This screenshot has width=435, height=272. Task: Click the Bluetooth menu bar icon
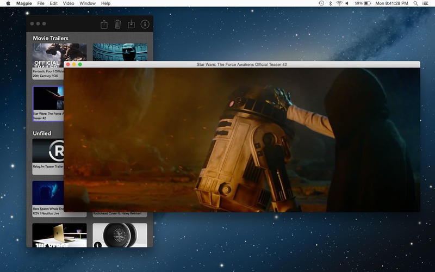coord(331,3)
